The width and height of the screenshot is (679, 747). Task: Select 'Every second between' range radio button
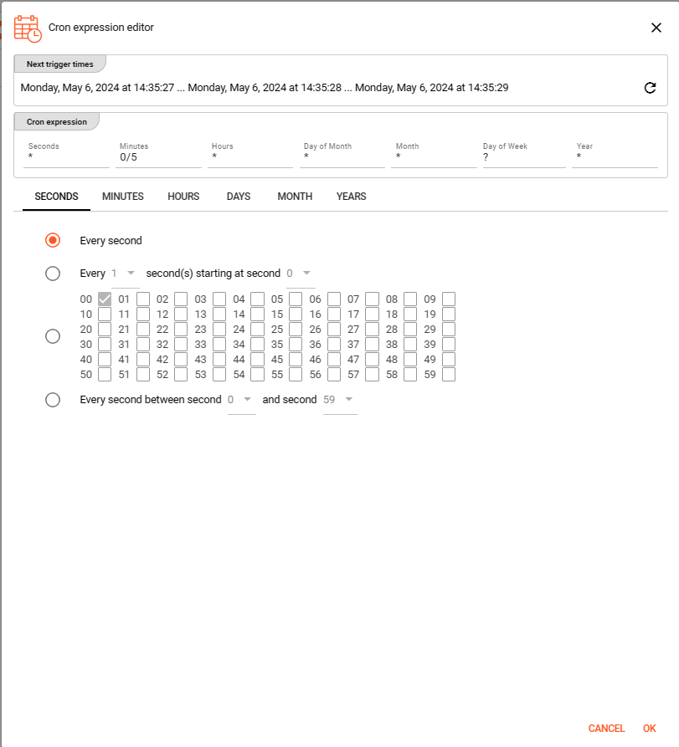coord(53,400)
